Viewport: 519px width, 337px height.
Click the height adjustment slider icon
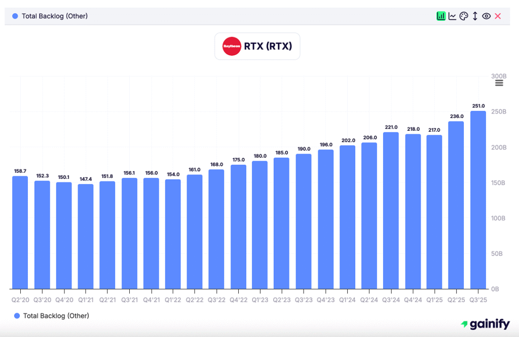coord(475,16)
